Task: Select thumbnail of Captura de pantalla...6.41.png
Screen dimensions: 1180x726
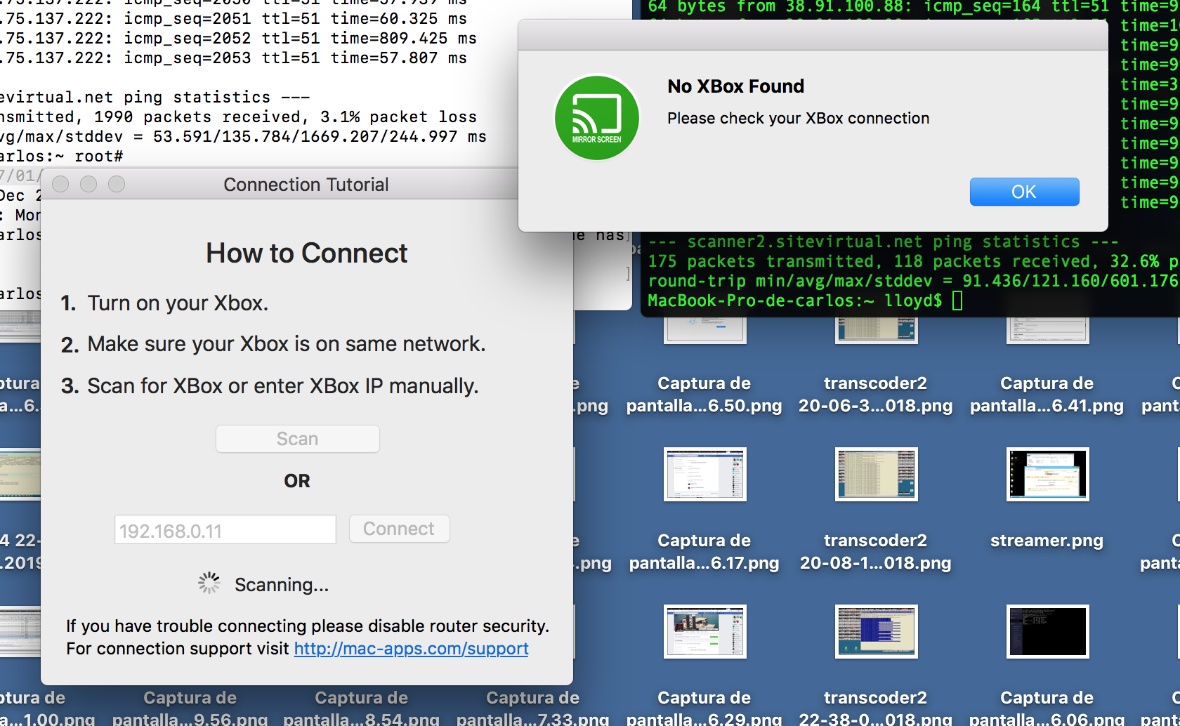Action: click(1047, 329)
